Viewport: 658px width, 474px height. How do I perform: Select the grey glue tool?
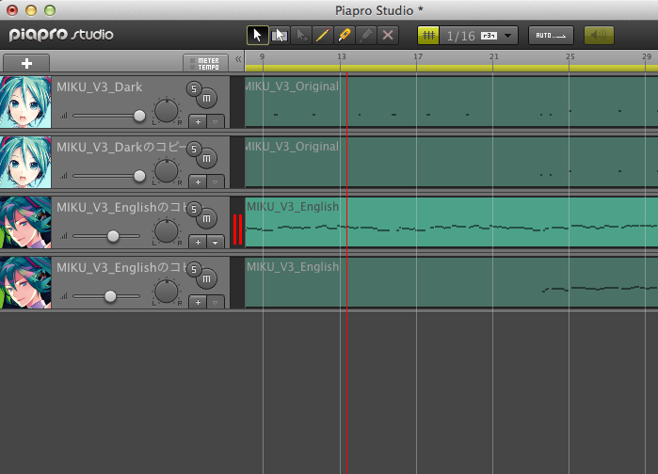(366, 35)
